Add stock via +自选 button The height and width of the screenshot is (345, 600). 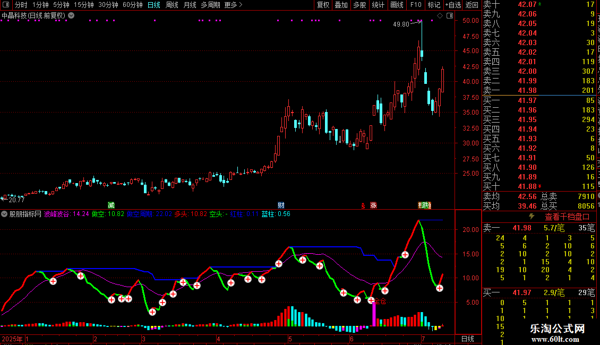pyautogui.click(x=453, y=5)
